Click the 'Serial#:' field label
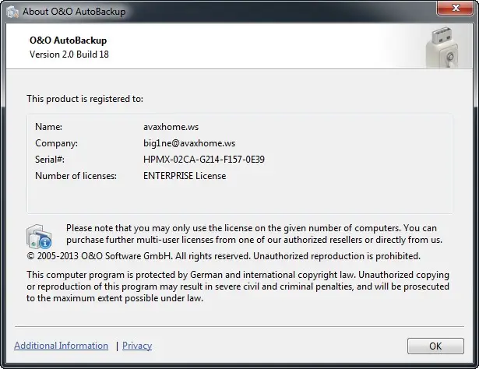 [x=50, y=160]
